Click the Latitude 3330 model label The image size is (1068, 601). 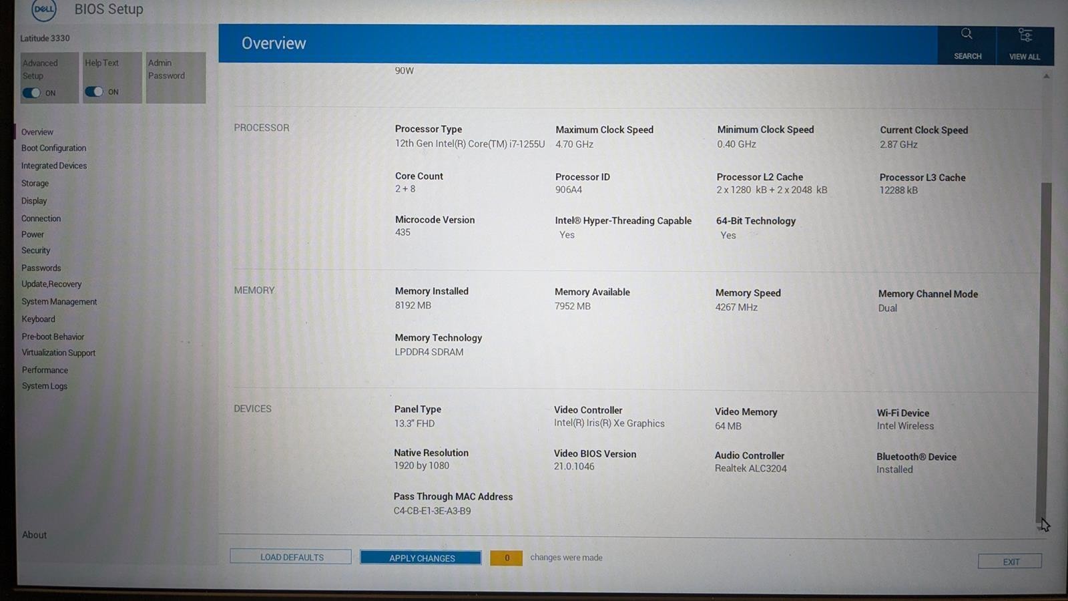[x=45, y=38]
